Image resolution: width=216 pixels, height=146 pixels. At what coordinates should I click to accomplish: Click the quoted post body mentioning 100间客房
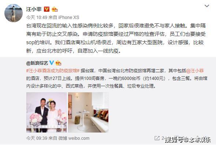pyautogui.click(x=117, y=78)
